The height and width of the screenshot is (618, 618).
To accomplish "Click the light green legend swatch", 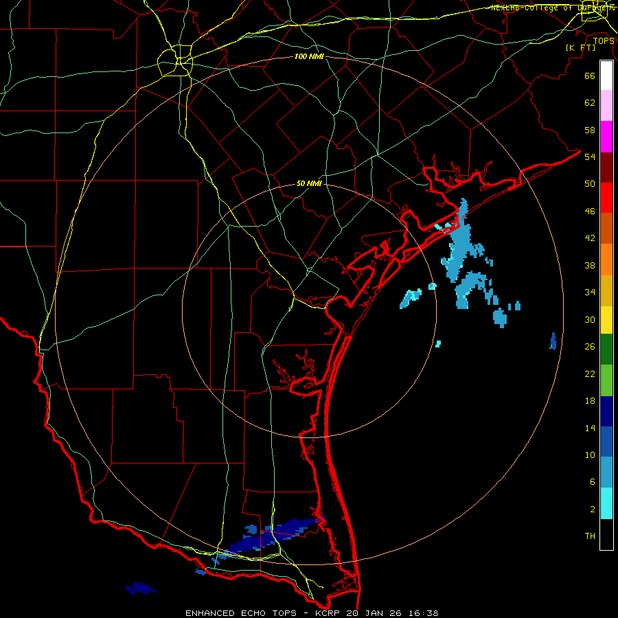I will tap(606, 380).
